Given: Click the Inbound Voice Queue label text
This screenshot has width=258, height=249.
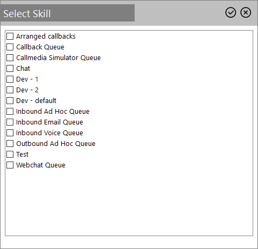Looking at the screenshot, I should 49,133.
